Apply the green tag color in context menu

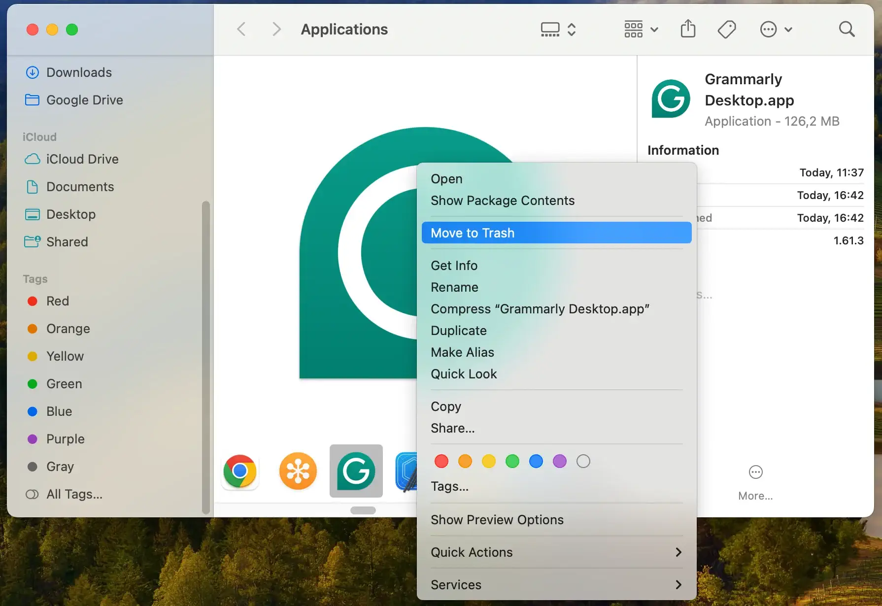[x=512, y=461]
